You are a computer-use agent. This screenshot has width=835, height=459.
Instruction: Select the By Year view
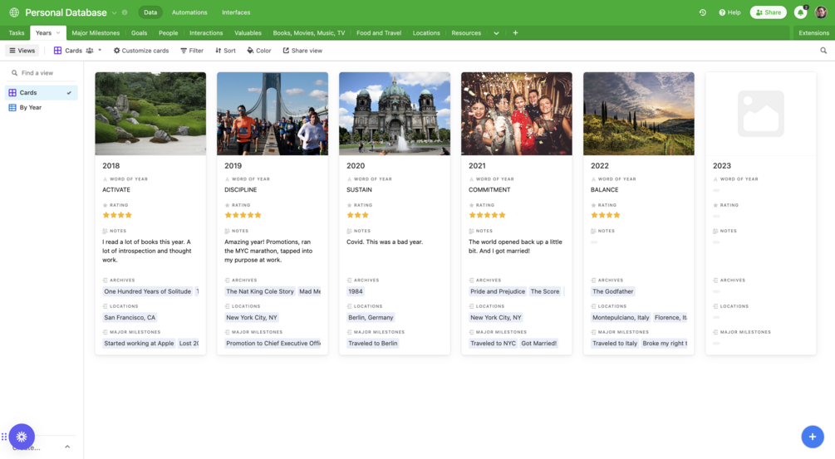point(31,107)
